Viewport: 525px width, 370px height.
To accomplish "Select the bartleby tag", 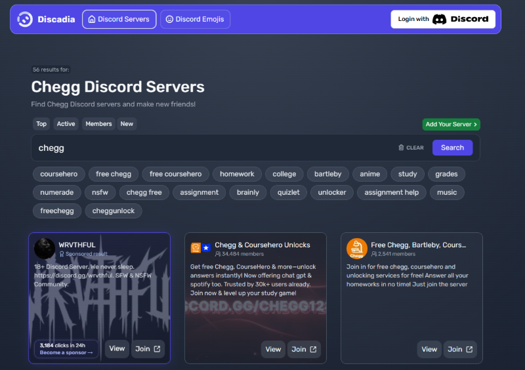I will click(x=327, y=174).
